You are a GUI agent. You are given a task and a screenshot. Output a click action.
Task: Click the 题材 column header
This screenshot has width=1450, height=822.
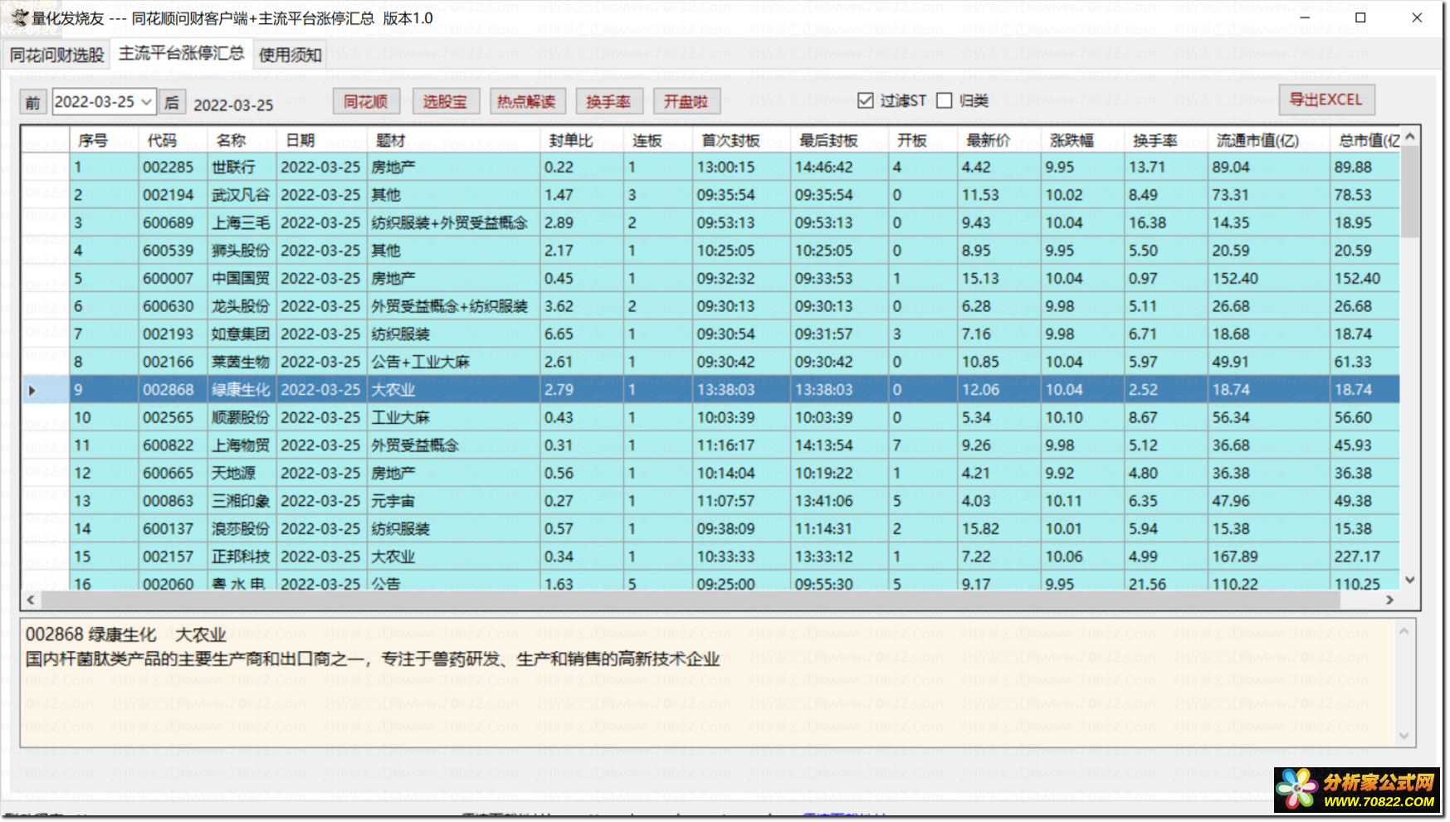tap(454, 140)
